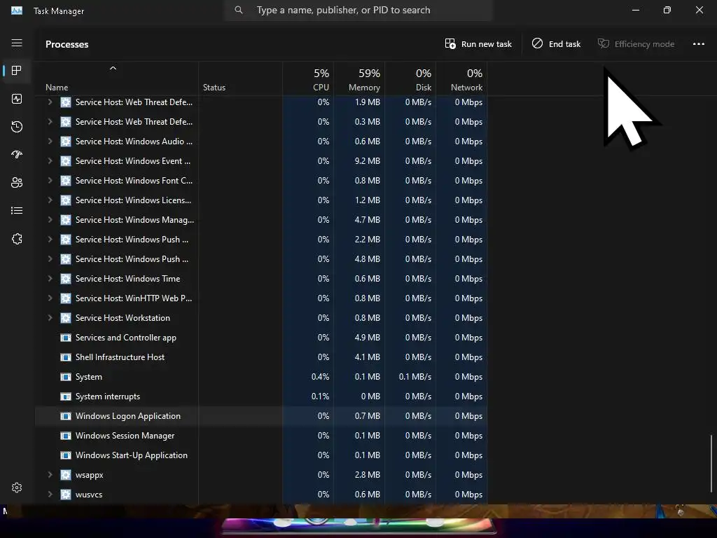Click in the search processes field
The width and height of the screenshot is (717, 538).
(358, 10)
